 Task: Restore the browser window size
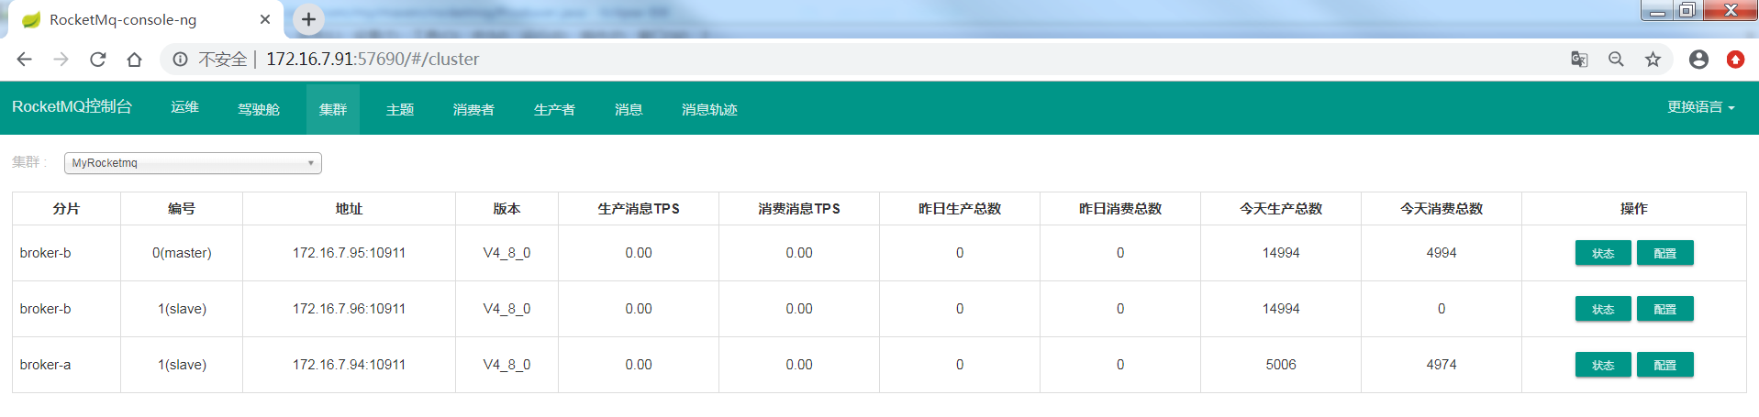1687,11
